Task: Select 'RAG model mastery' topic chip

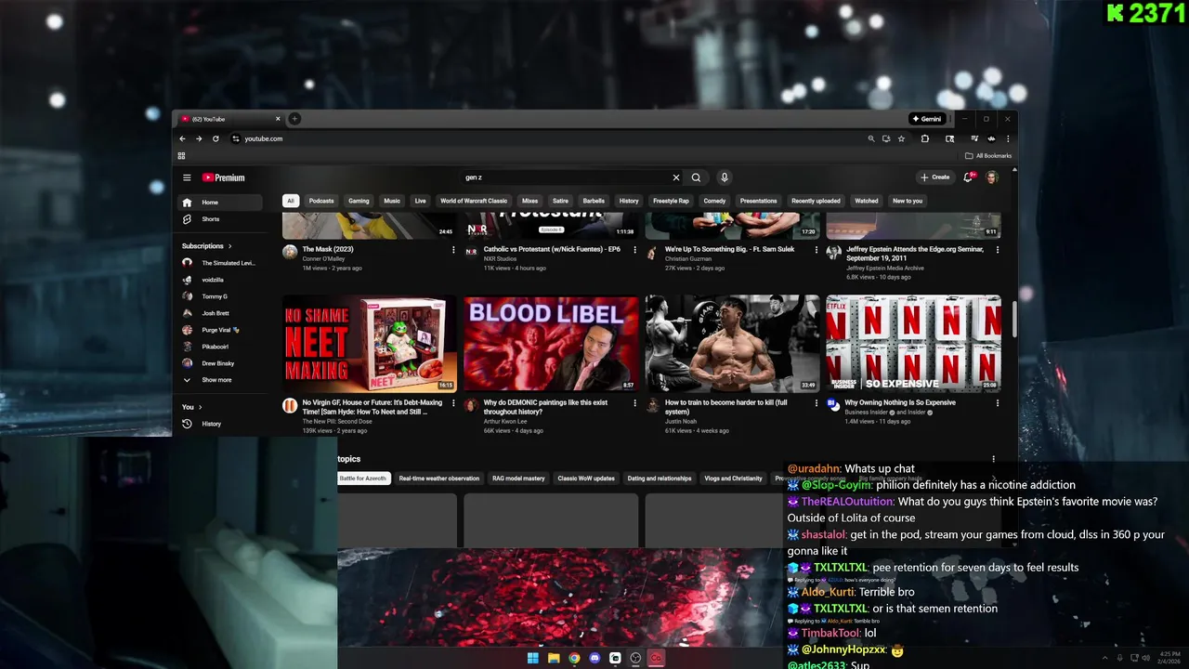Action: pyautogui.click(x=518, y=479)
